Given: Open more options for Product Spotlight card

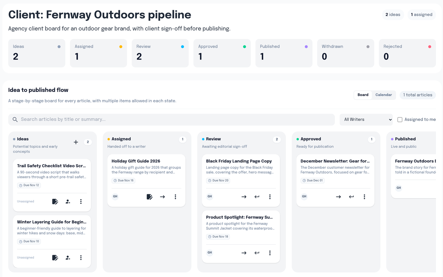Looking at the screenshot, I should (270, 253).
